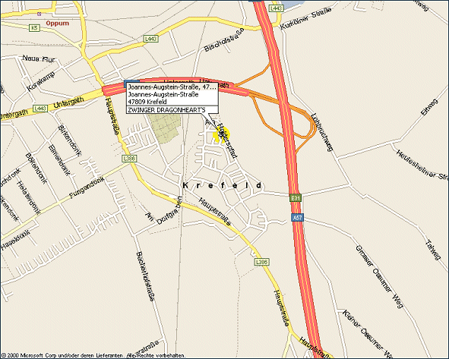Click the L443 shield on Untergath road

click(40, 109)
